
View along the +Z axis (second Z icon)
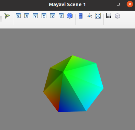(x=61, y=16)
